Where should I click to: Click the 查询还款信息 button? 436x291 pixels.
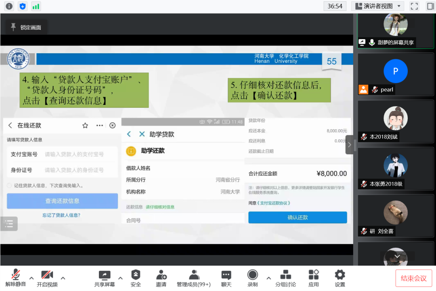[62, 201]
